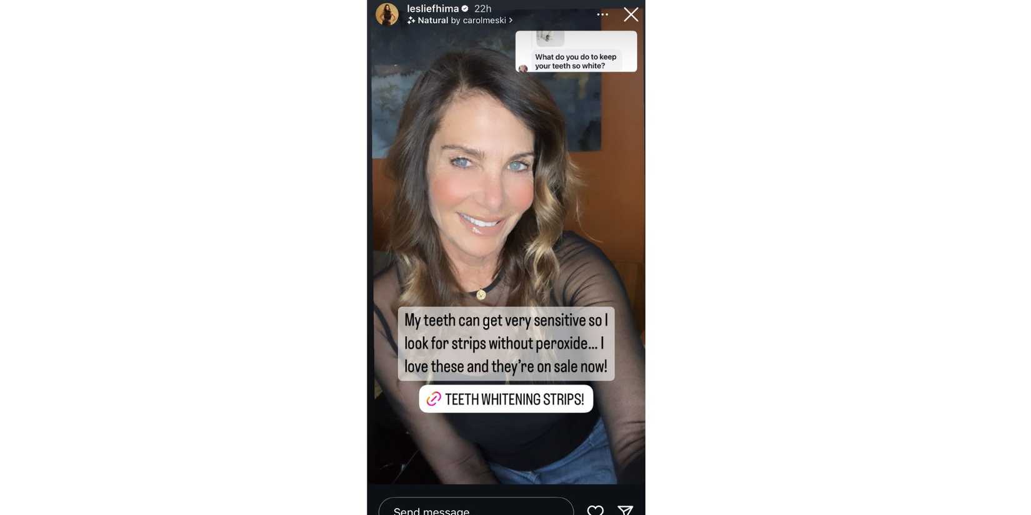The image size is (1031, 515).
Task: Open the Natural effect name
Action: (433, 21)
